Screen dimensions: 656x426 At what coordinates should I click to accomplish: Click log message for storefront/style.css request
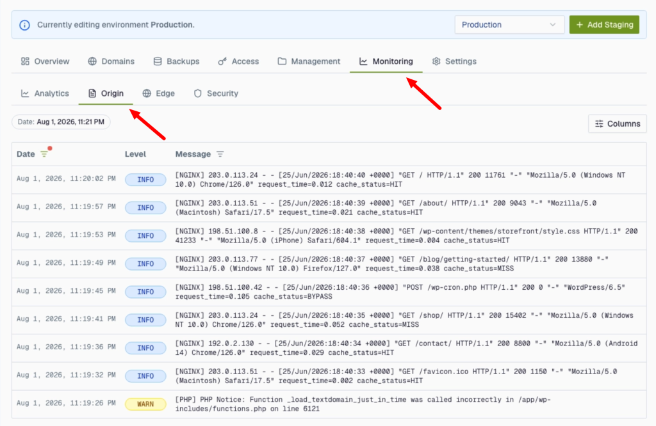[x=406, y=235]
